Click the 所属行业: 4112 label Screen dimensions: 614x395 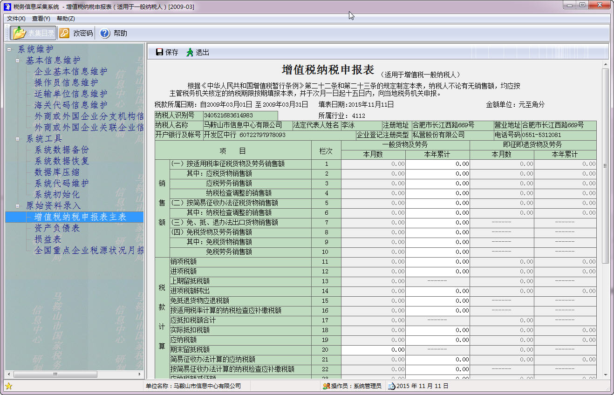(342, 116)
